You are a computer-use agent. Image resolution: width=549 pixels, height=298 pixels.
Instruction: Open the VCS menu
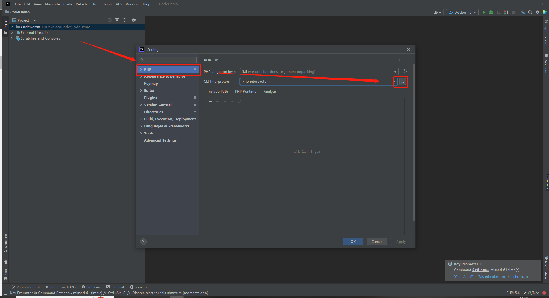coord(119,4)
